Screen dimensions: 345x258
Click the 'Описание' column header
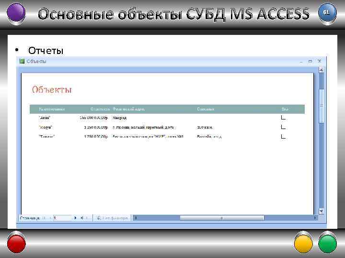206,109
